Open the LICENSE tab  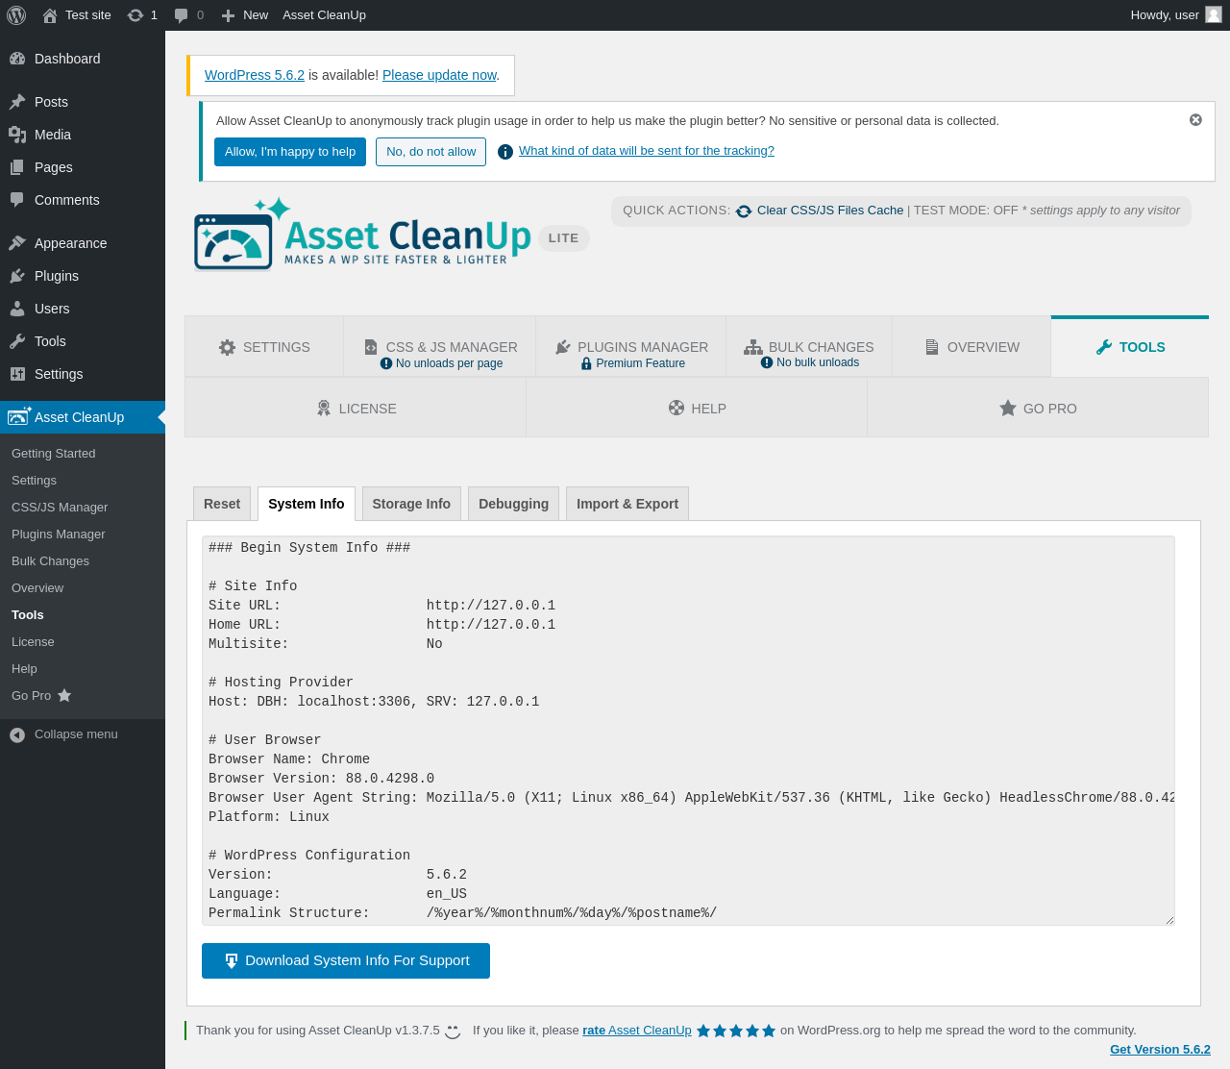(x=356, y=408)
